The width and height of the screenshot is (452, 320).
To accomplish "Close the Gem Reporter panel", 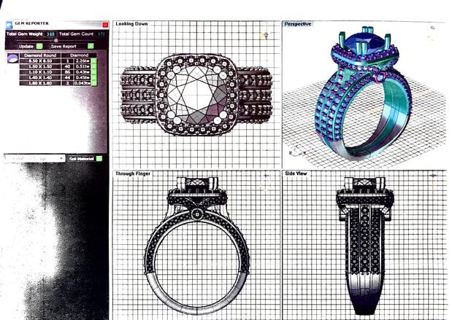I will point(105,25).
